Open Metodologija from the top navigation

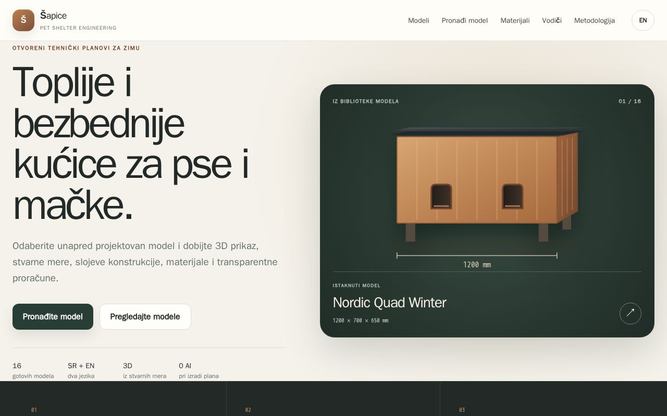(x=595, y=20)
